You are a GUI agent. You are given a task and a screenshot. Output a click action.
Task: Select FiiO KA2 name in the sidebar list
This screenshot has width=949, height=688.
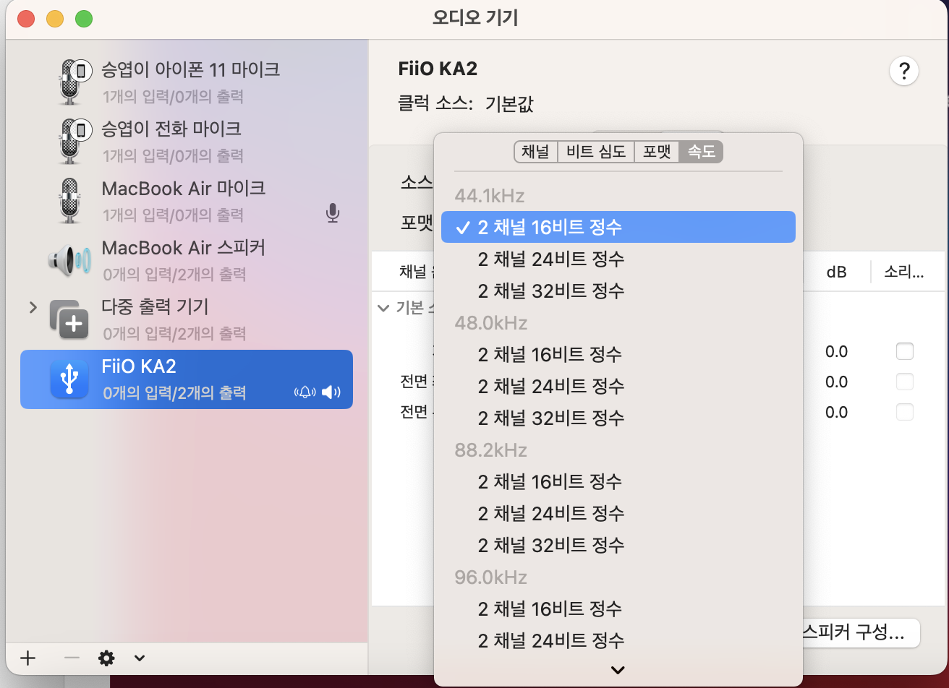pyautogui.click(x=139, y=366)
